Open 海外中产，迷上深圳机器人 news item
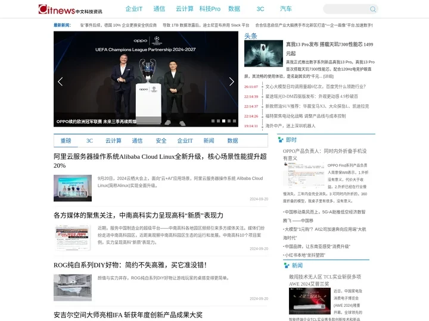This screenshot has width=429, height=321. click(x=290, y=126)
